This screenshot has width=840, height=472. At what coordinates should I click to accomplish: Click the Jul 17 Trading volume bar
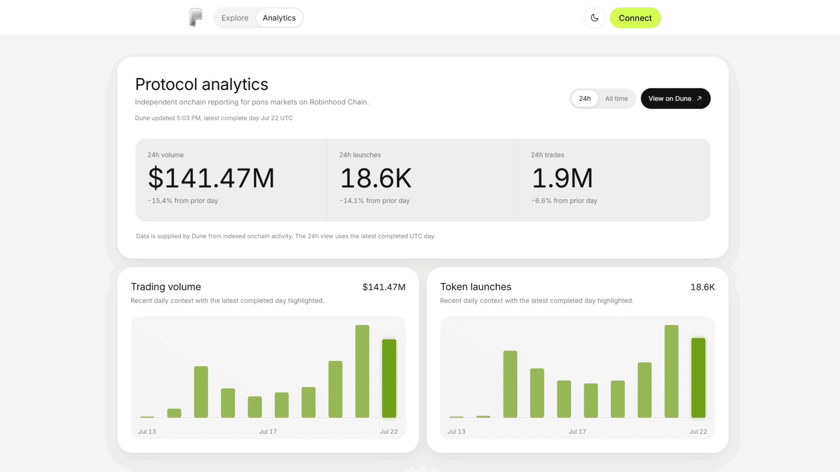click(255, 407)
